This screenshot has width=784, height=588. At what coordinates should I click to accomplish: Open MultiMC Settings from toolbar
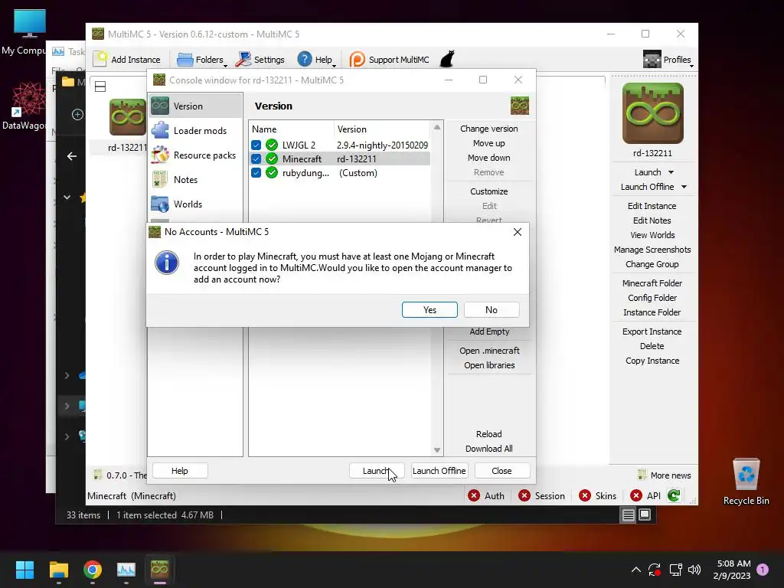pyautogui.click(x=260, y=60)
